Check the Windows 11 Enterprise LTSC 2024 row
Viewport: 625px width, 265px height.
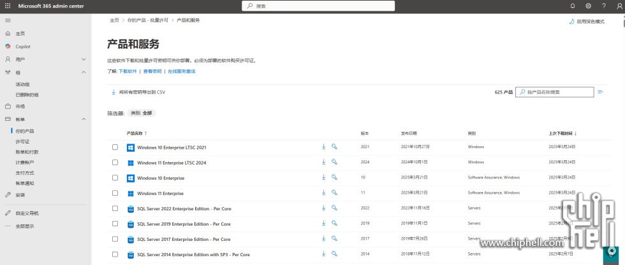(115, 163)
